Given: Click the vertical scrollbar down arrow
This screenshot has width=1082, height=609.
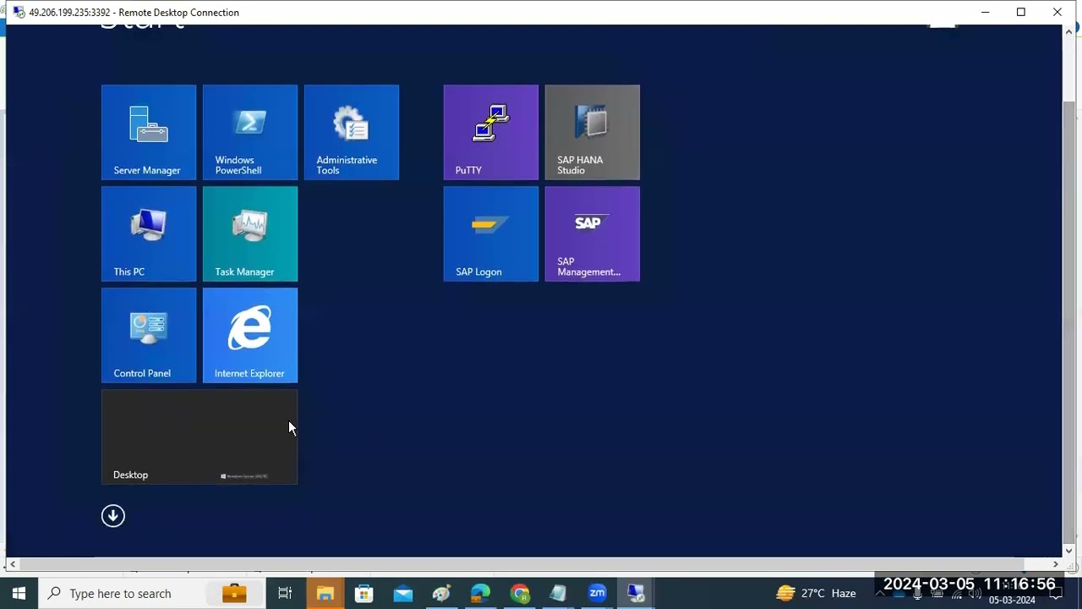Looking at the screenshot, I should click(x=1069, y=551).
